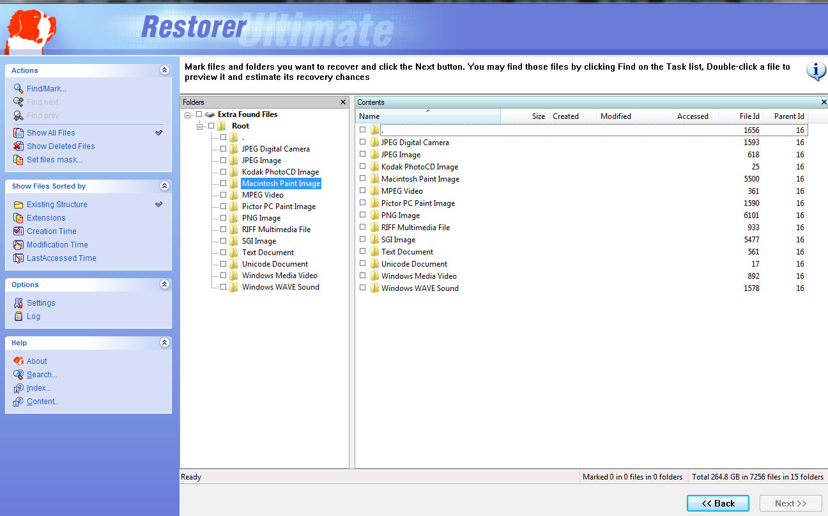Sort contents by Parent Id column

pos(786,116)
